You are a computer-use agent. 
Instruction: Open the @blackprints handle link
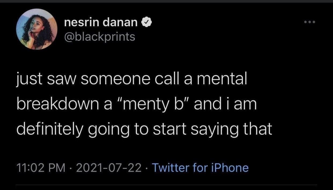(100, 37)
